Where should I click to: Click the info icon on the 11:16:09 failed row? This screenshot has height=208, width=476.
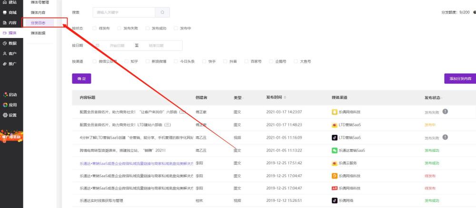pyautogui.click(x=445, y=137)
